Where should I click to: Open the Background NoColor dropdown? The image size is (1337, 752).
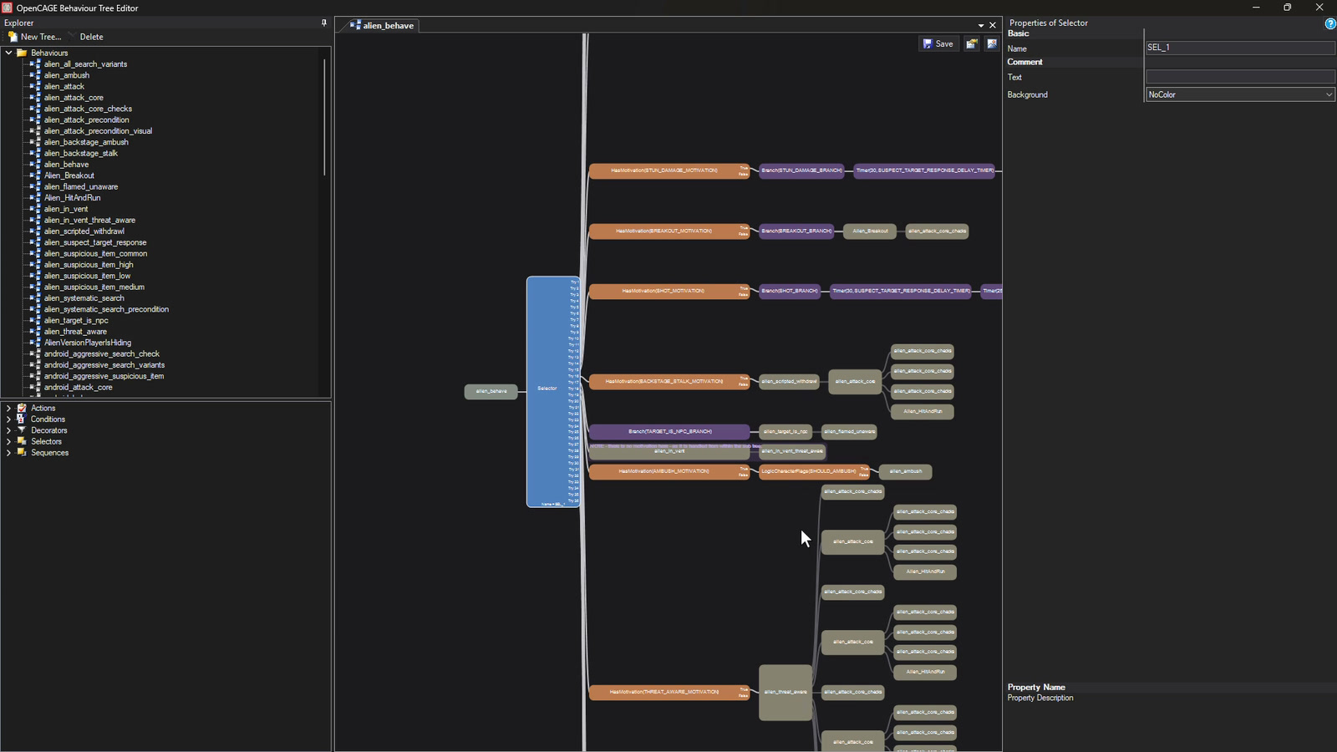[x=1240, y=94]
